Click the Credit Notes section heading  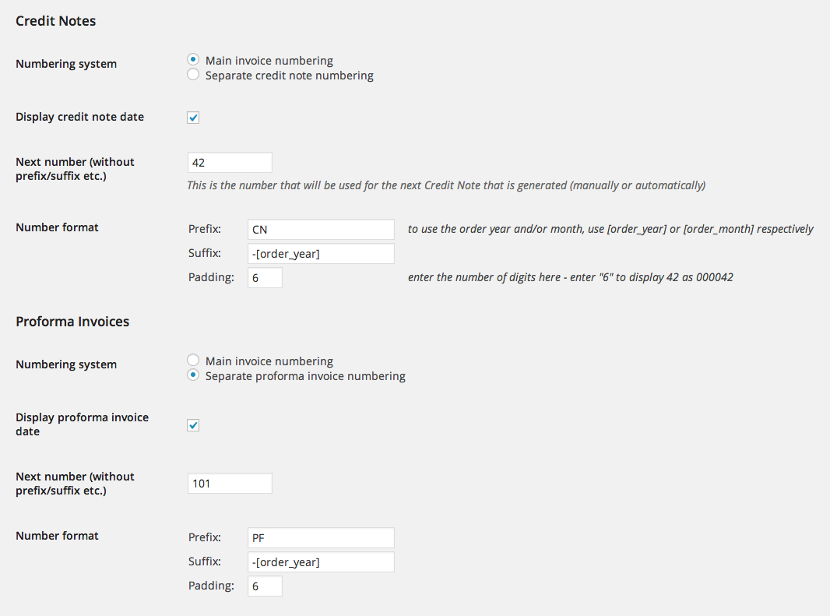(56, 21)
